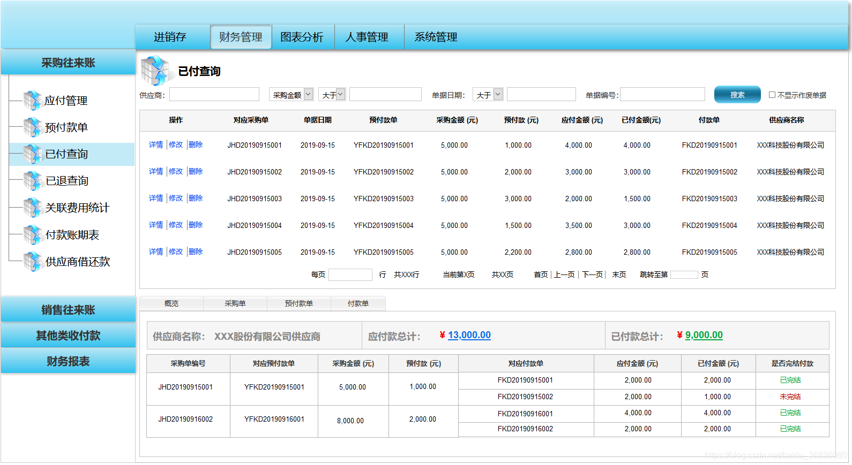
Task: Open the 大于 dropdown for 单据日期
Action: [x=488, y=95]
